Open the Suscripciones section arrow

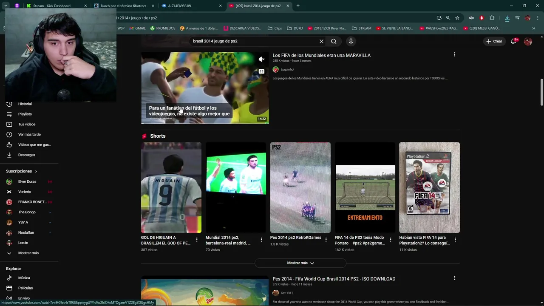(x=36, y=171)
